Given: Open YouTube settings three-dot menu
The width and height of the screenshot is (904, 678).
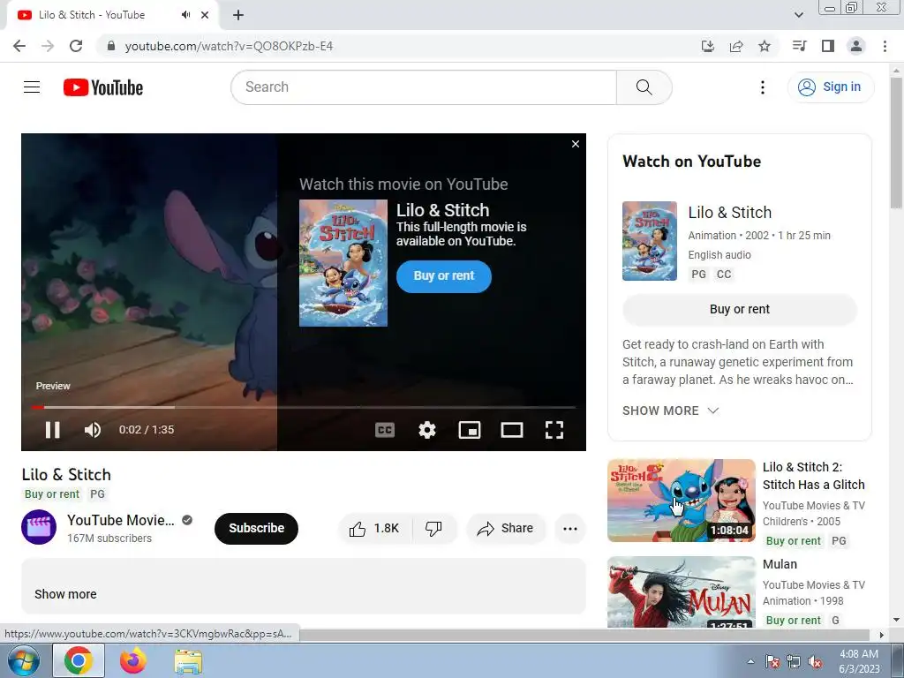Looking at the screenshot, I should 762,87.
